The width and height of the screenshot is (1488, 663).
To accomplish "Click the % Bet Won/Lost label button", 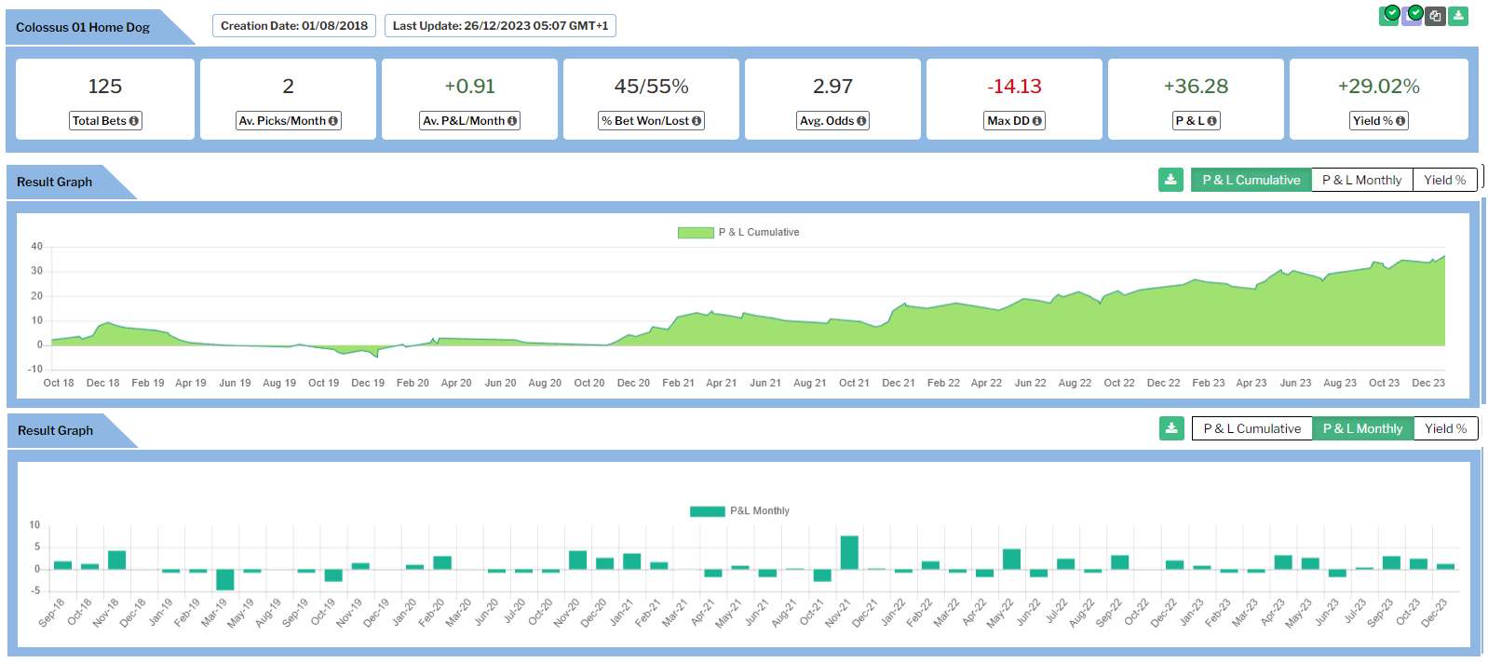I will tap(651, 121).
